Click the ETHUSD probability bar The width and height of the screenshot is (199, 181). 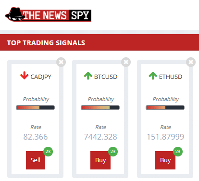pyautogui.click(x=165, y=107)
